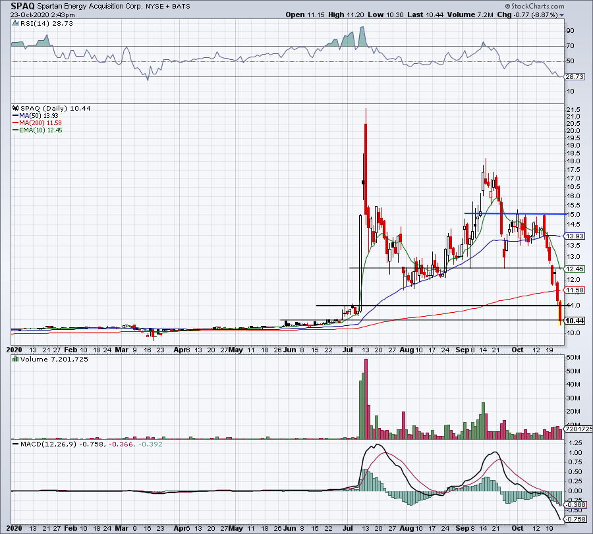Click the Volume 7.2M header value

pyautogui.click(x=470, y=14)
